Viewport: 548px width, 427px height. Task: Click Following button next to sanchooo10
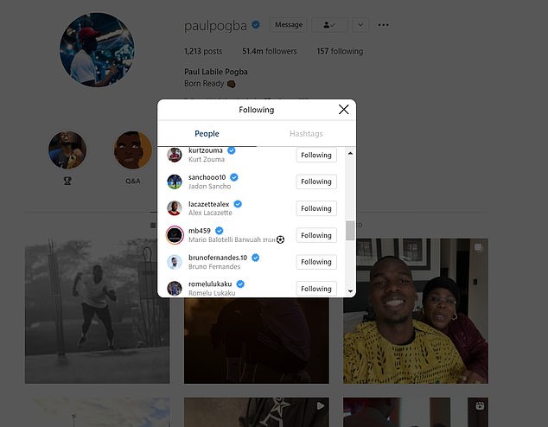pos(316,182)
